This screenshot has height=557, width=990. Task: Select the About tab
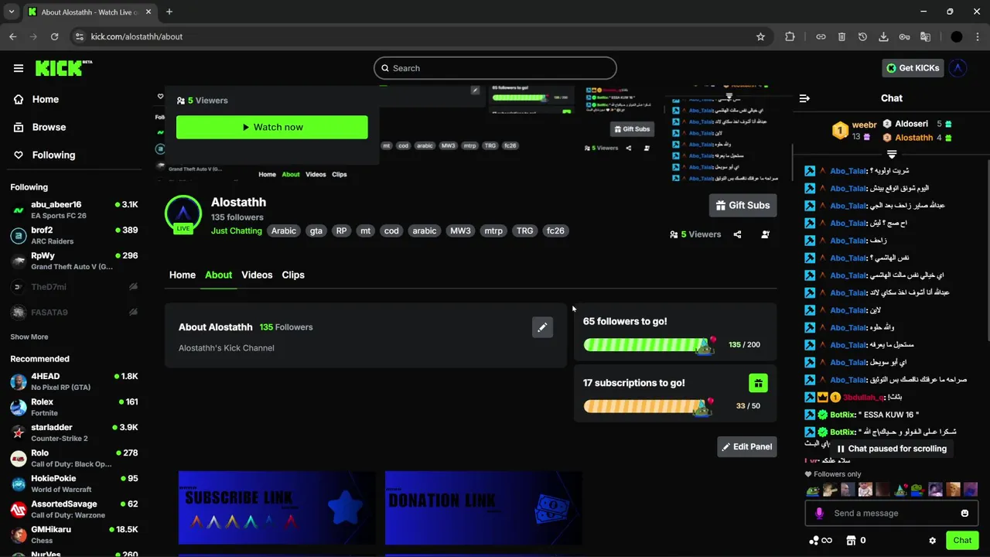(x=218, y=275)
